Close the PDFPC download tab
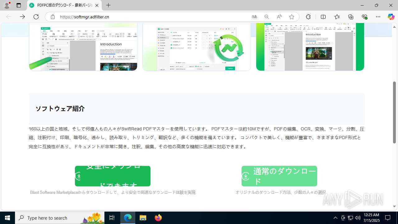This screenshot has width=398, height=224. click(x=97, y=5)
